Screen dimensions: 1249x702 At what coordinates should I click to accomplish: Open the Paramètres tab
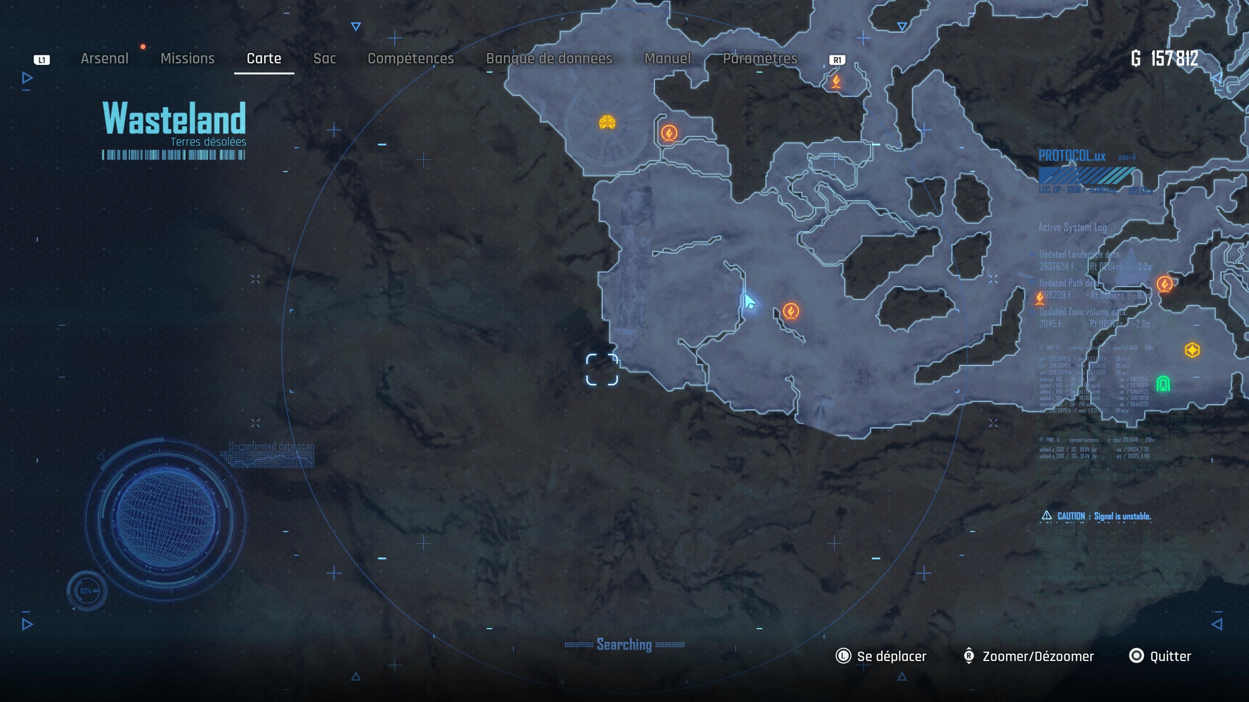[x=760, y=58]
